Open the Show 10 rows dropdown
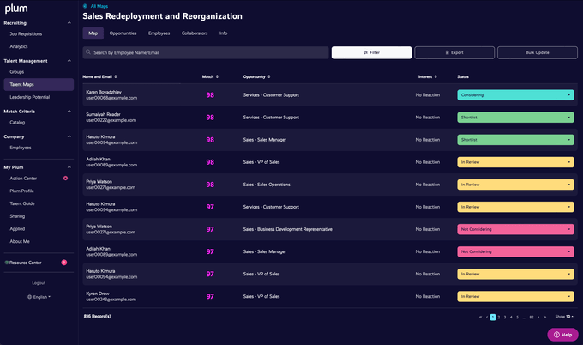The height and width of the screenshot is (345, 583). point(565,317)
